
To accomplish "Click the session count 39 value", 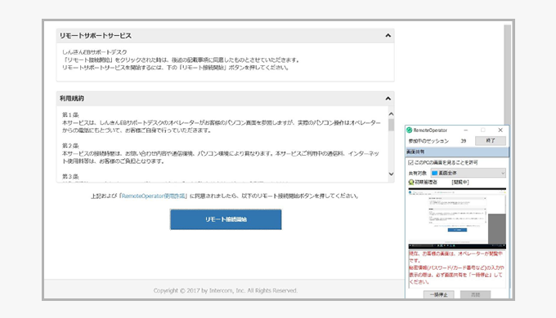I will tap(463, 141).
